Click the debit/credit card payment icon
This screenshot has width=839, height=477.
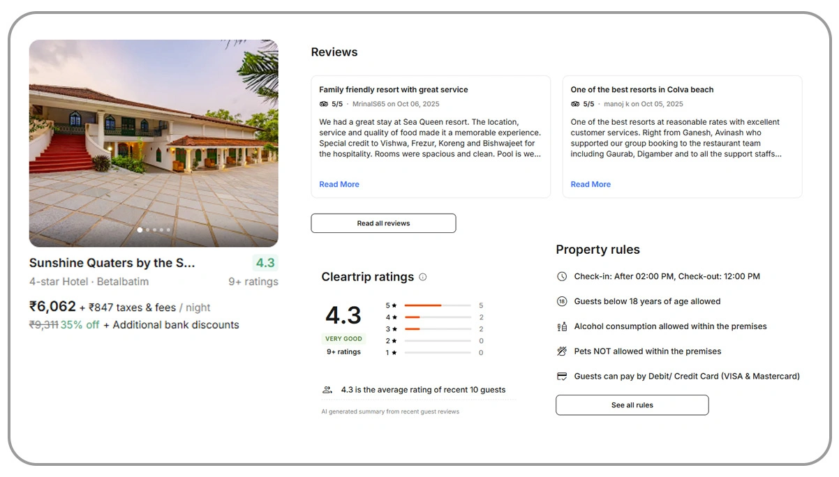pyautogui.click(x=562, y=376)
